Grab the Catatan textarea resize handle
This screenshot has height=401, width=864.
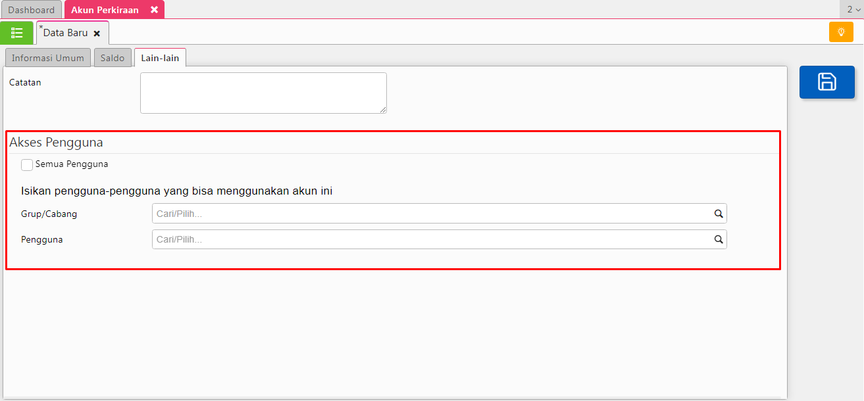(x=382, y=109)
